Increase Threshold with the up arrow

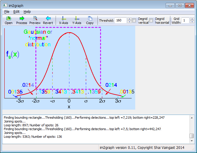[129, 19]
